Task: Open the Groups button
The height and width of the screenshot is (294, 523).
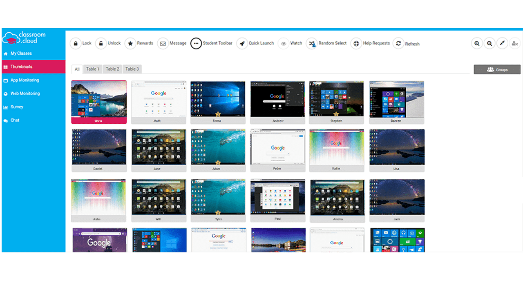Action: (497, 69)
